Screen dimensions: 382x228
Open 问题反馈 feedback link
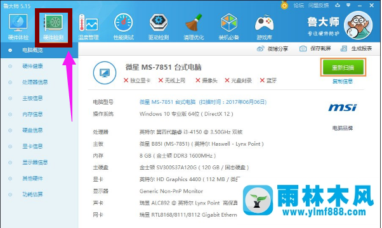point(319,5)
